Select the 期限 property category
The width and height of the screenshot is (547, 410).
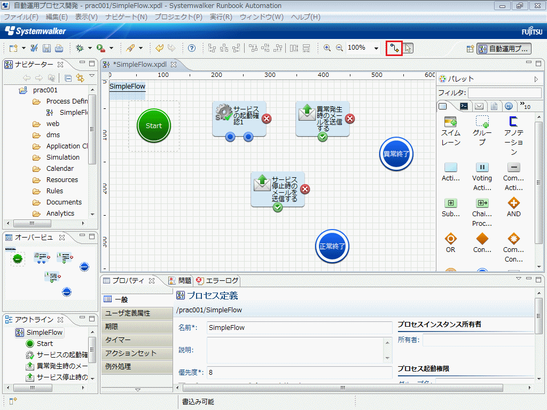click(137, 327)
